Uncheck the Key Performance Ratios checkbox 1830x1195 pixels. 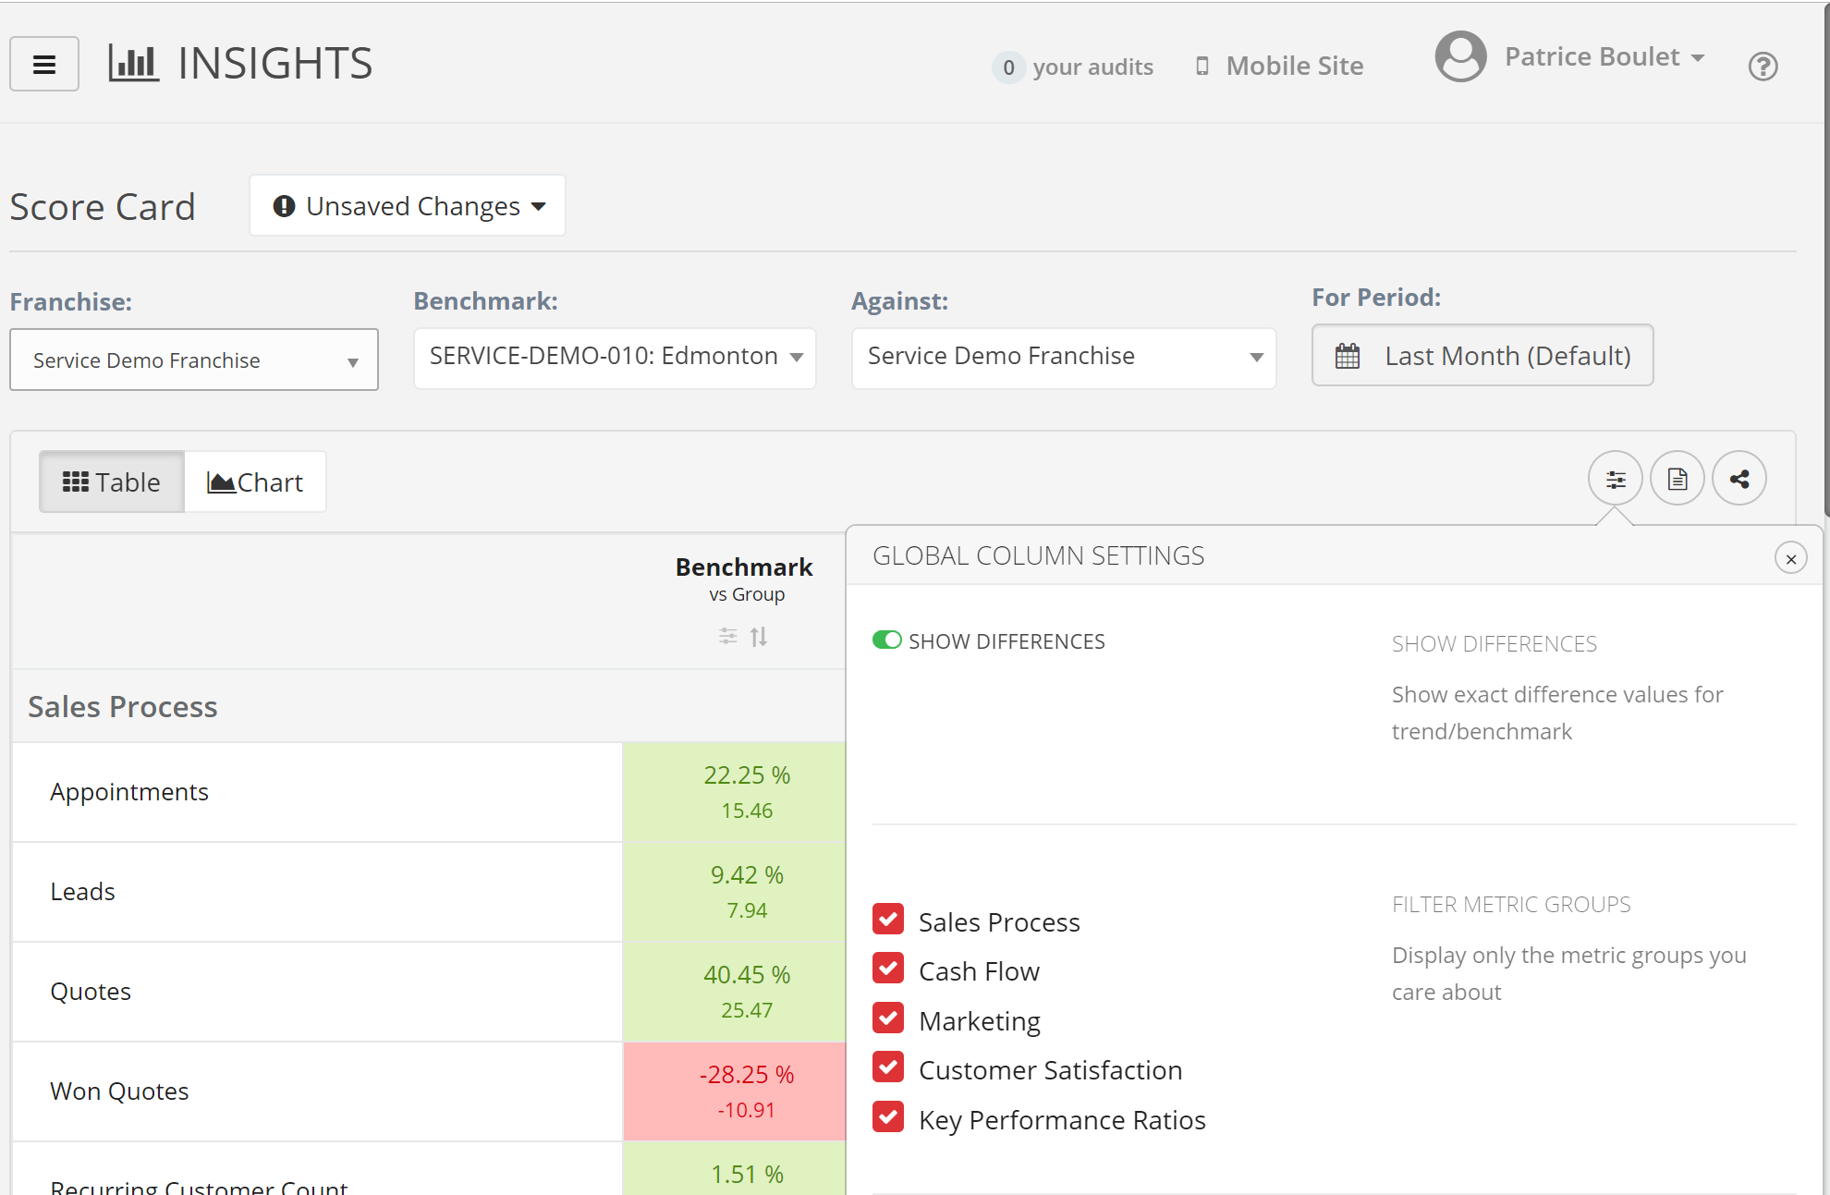(888, 1118)
